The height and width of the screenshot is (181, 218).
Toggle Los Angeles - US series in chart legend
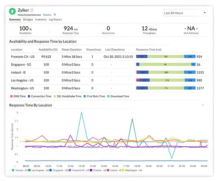[39, 170]
